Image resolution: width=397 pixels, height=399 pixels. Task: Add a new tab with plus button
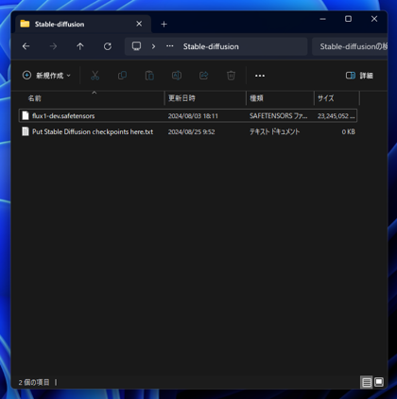click(164, 25)
